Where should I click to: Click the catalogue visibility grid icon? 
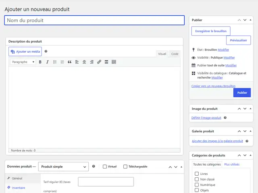193,73
